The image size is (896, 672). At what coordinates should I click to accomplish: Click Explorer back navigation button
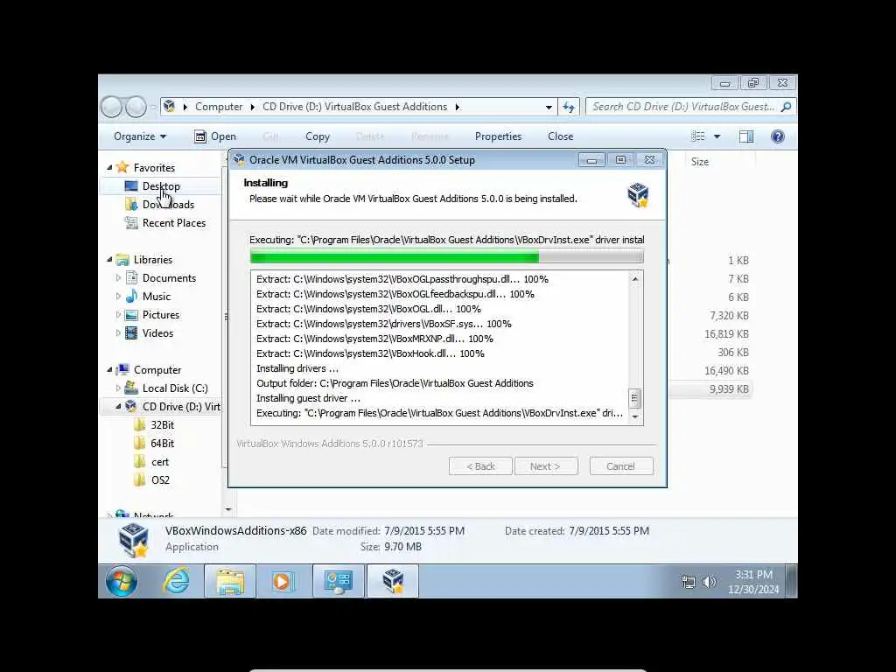(111, 107)
